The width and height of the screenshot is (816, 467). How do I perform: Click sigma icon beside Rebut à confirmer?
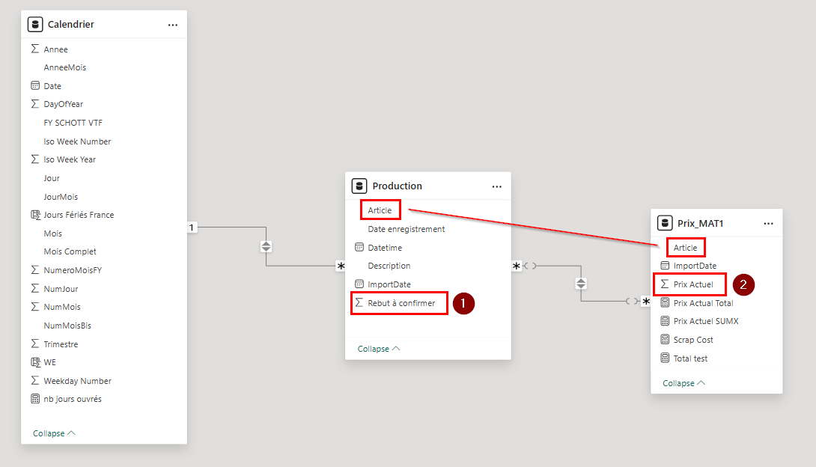click(x=359, y=302)
